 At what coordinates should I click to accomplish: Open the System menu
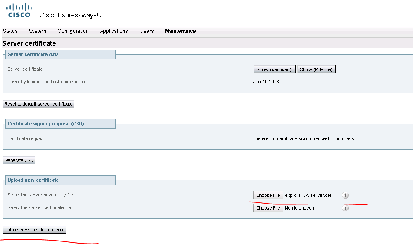pyautogui.click(x=37, y=31)
